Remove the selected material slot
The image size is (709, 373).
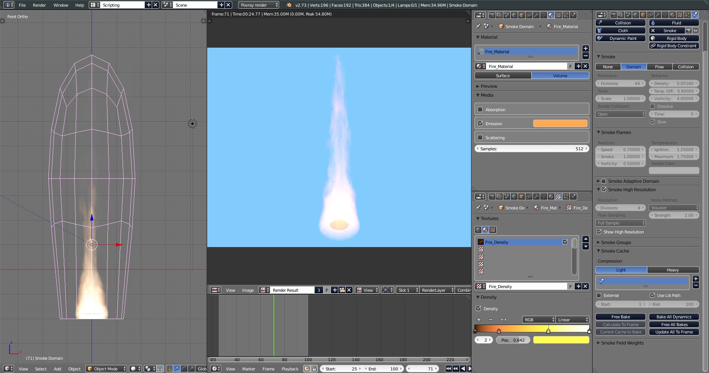pos(585,56)
